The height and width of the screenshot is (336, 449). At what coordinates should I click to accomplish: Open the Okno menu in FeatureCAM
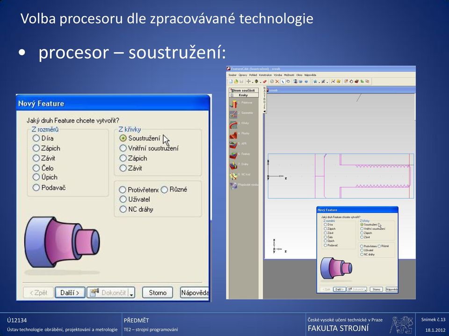[x=299, y=75]
